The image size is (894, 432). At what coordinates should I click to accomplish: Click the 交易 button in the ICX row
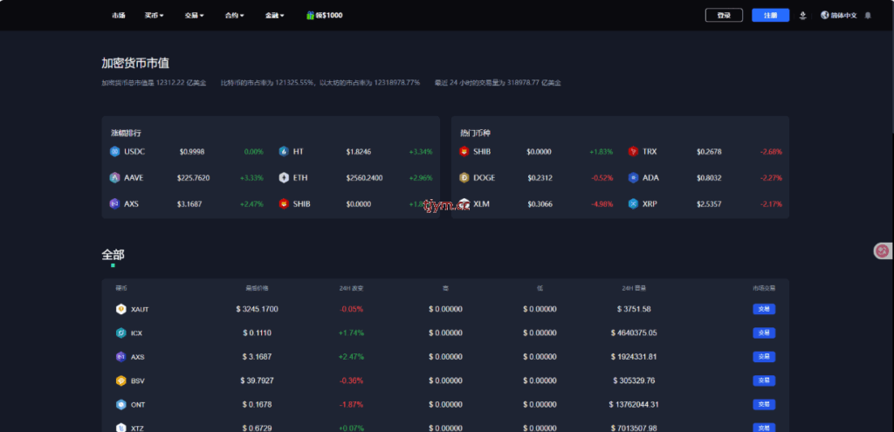pyautogui.click(x=764, y=333)
